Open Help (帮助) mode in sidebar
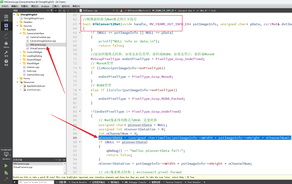The image size is (292, 184). click(6, 62)
